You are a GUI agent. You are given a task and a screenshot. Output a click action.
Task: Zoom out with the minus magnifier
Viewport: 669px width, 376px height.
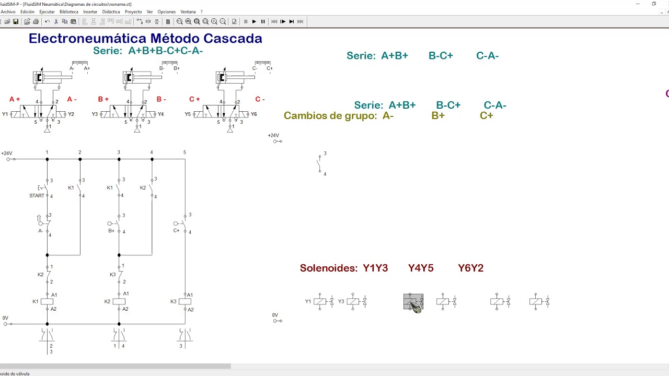point(223,21)
